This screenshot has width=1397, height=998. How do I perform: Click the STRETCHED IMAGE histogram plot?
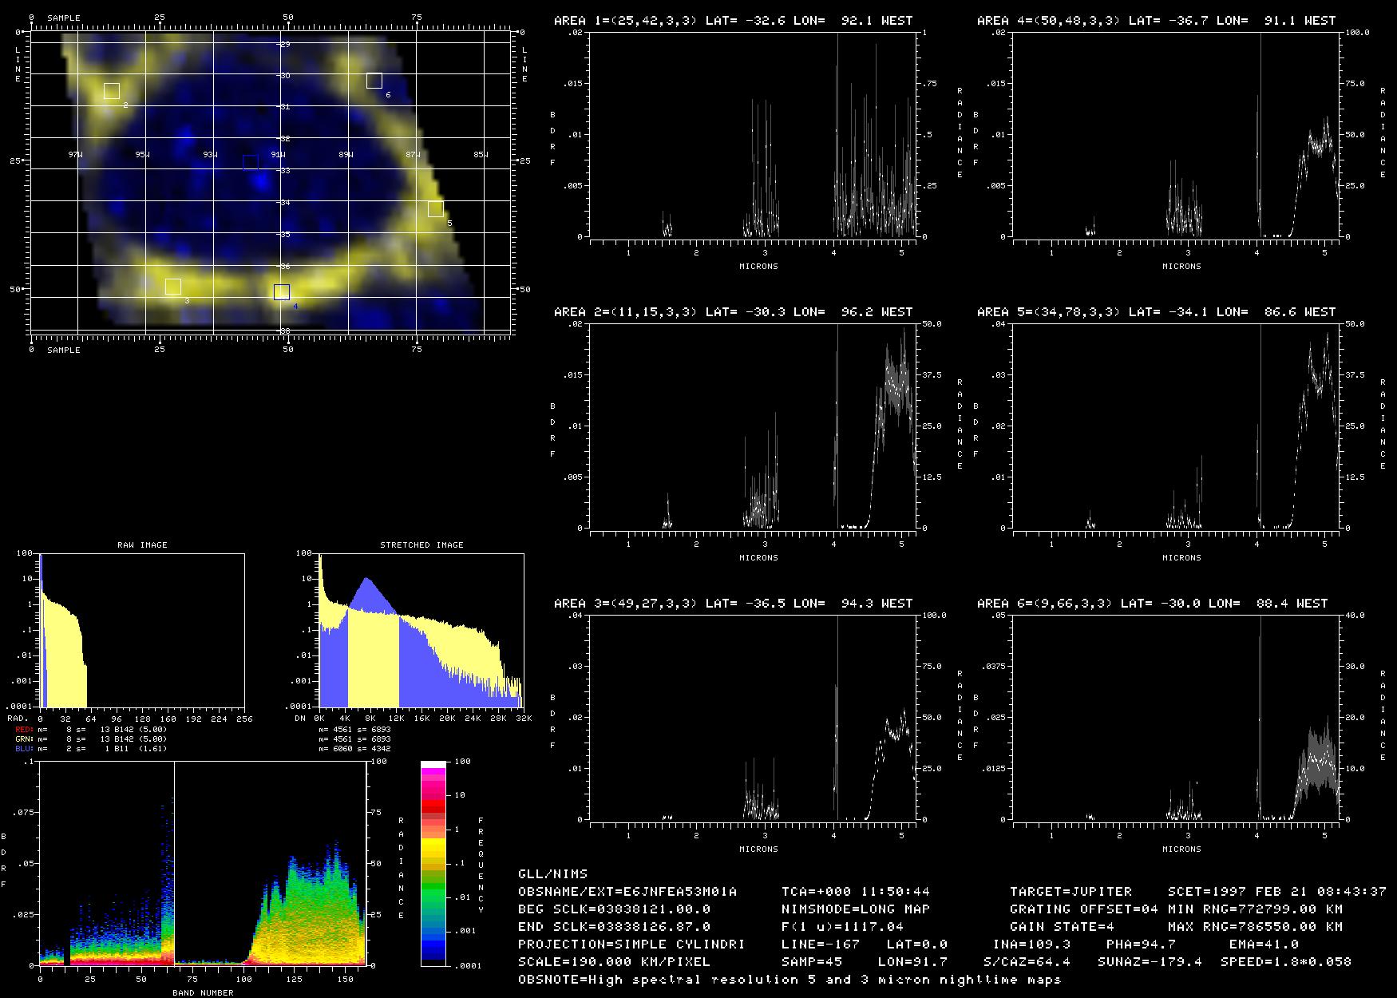coord(421,630)
